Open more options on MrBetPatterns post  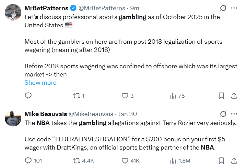234,8
